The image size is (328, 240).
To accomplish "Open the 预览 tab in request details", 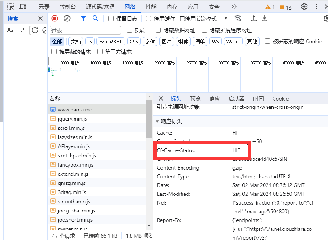I will [x=195, y=99].
